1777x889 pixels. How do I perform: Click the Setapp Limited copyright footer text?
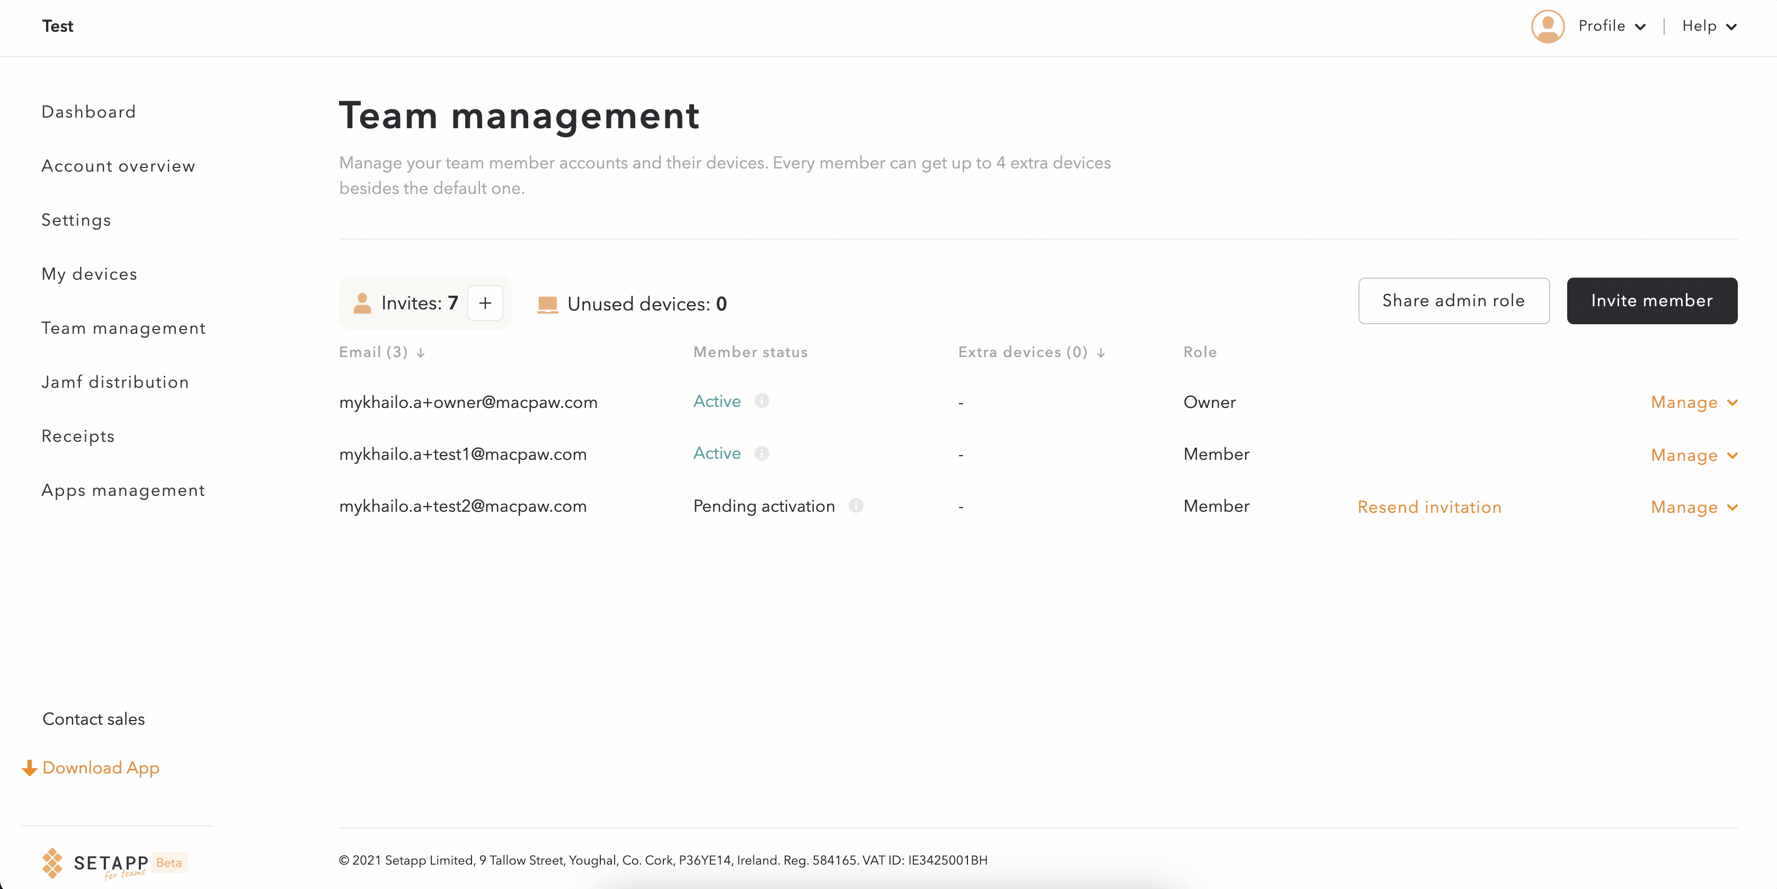(663, 861)
